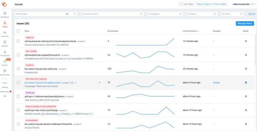Copy the getDocument resource name icon

(x=72, y=83)
